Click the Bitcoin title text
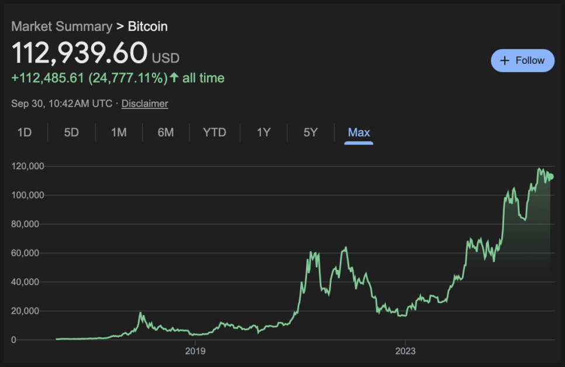565x367 pixels. (x=148, y=26)
